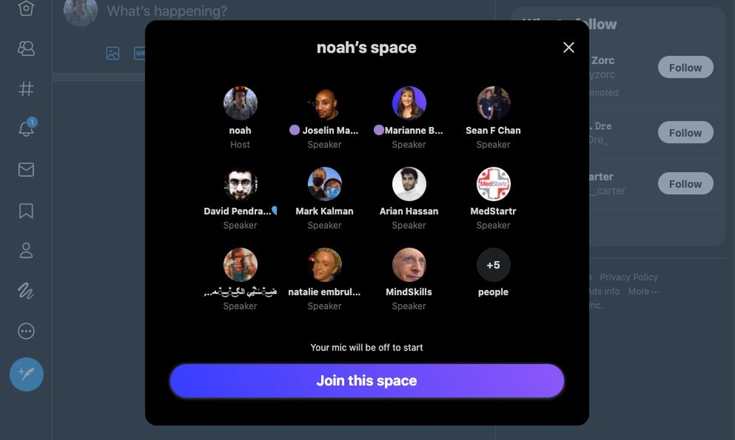
Task: Open the Home icon in sidebar
Action: (26, 9)
